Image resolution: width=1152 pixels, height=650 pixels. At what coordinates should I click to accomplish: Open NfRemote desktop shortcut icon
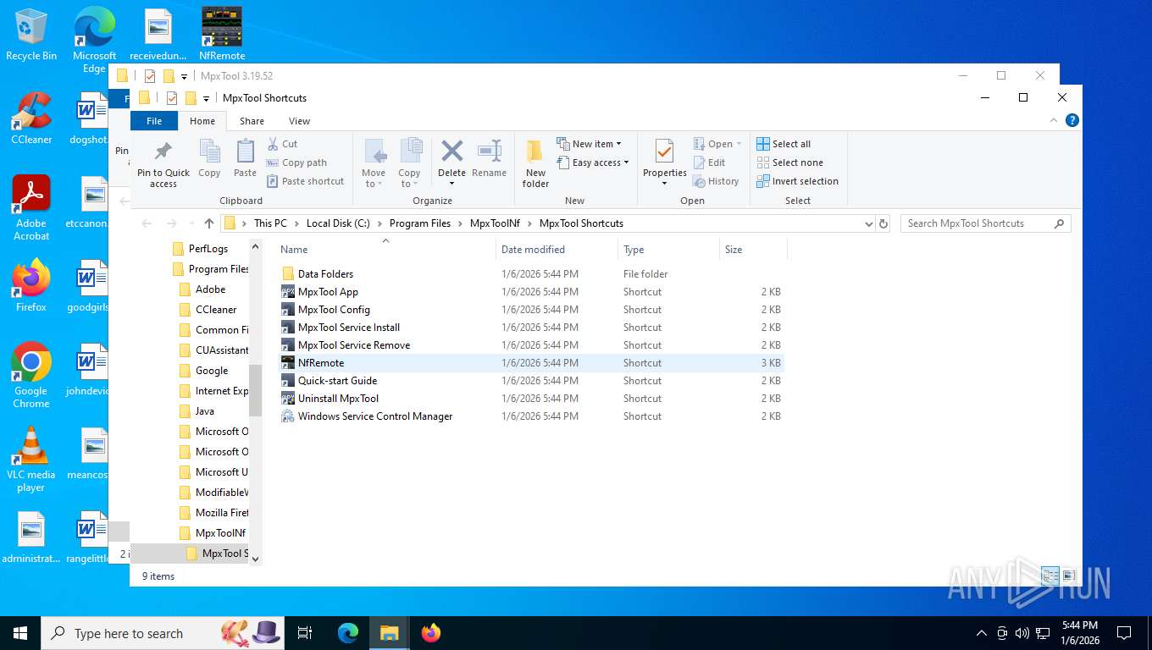pyautogui.click(x=222, y=34)
